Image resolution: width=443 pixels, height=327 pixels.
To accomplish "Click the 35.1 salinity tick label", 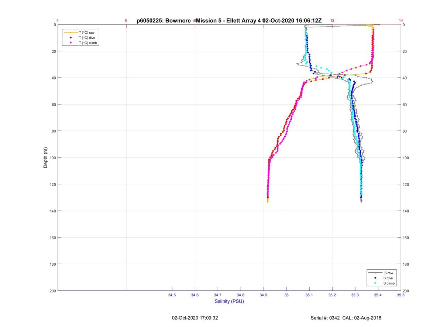I will (x=309, y=295).
